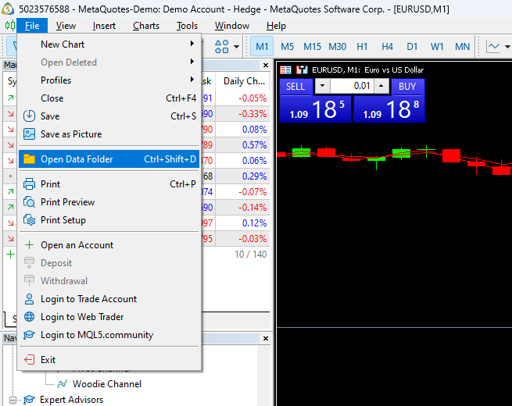512x406 pixels.
Task: Click the SELL button
Action: (295, 87)
